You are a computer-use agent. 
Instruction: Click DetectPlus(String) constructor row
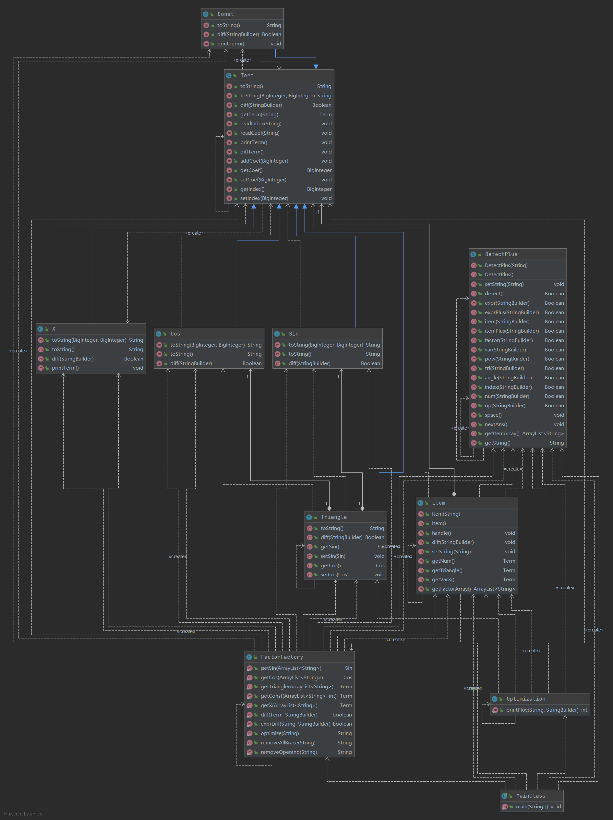(517, 265)
